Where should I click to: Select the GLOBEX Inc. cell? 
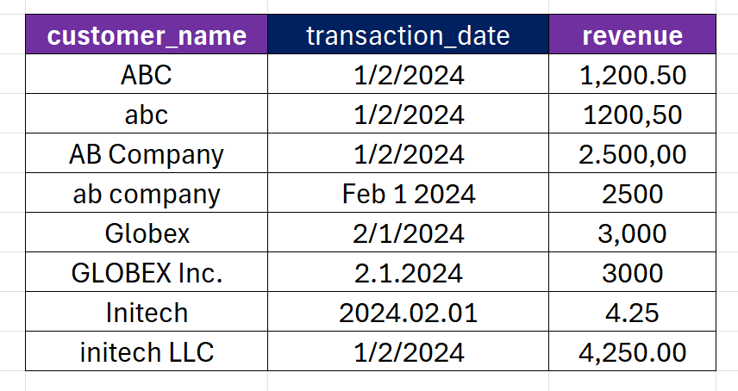pos(147,273)
